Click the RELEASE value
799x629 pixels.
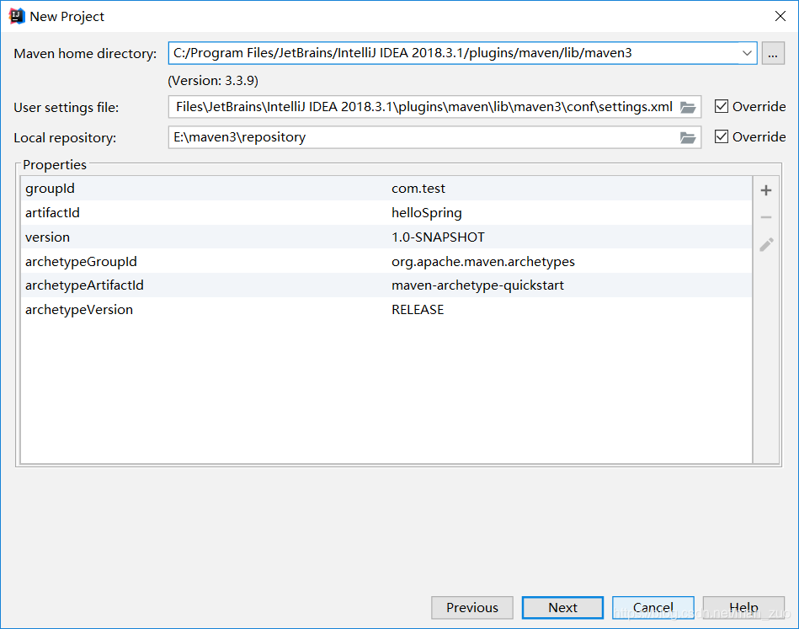click(418, 310)
